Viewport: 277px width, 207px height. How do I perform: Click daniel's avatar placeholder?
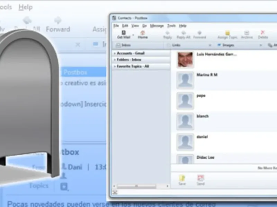[185, 142]
